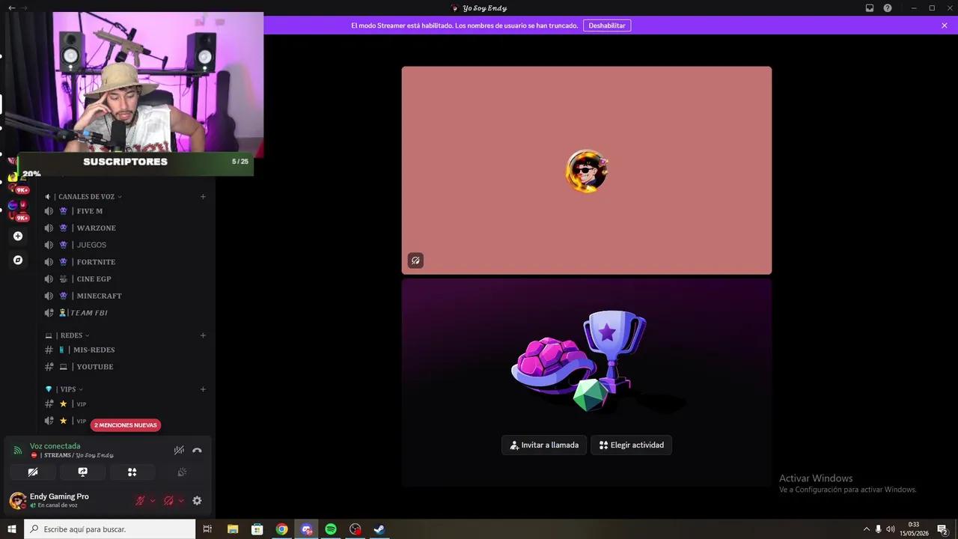Click in the Windows search box
Viewport: 958px width, 539px height.
click(110, 529)
